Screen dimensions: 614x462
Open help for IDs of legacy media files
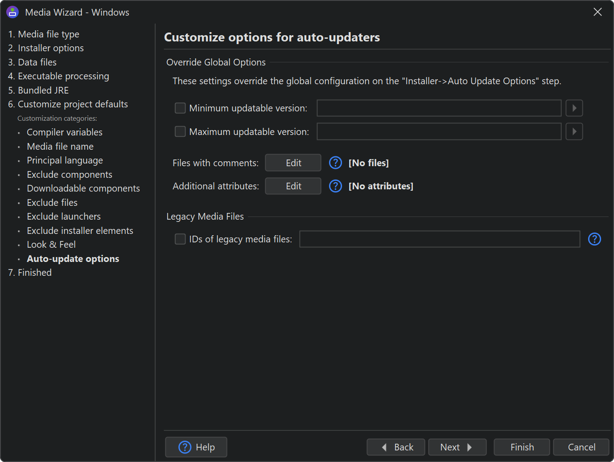[594, 239]
